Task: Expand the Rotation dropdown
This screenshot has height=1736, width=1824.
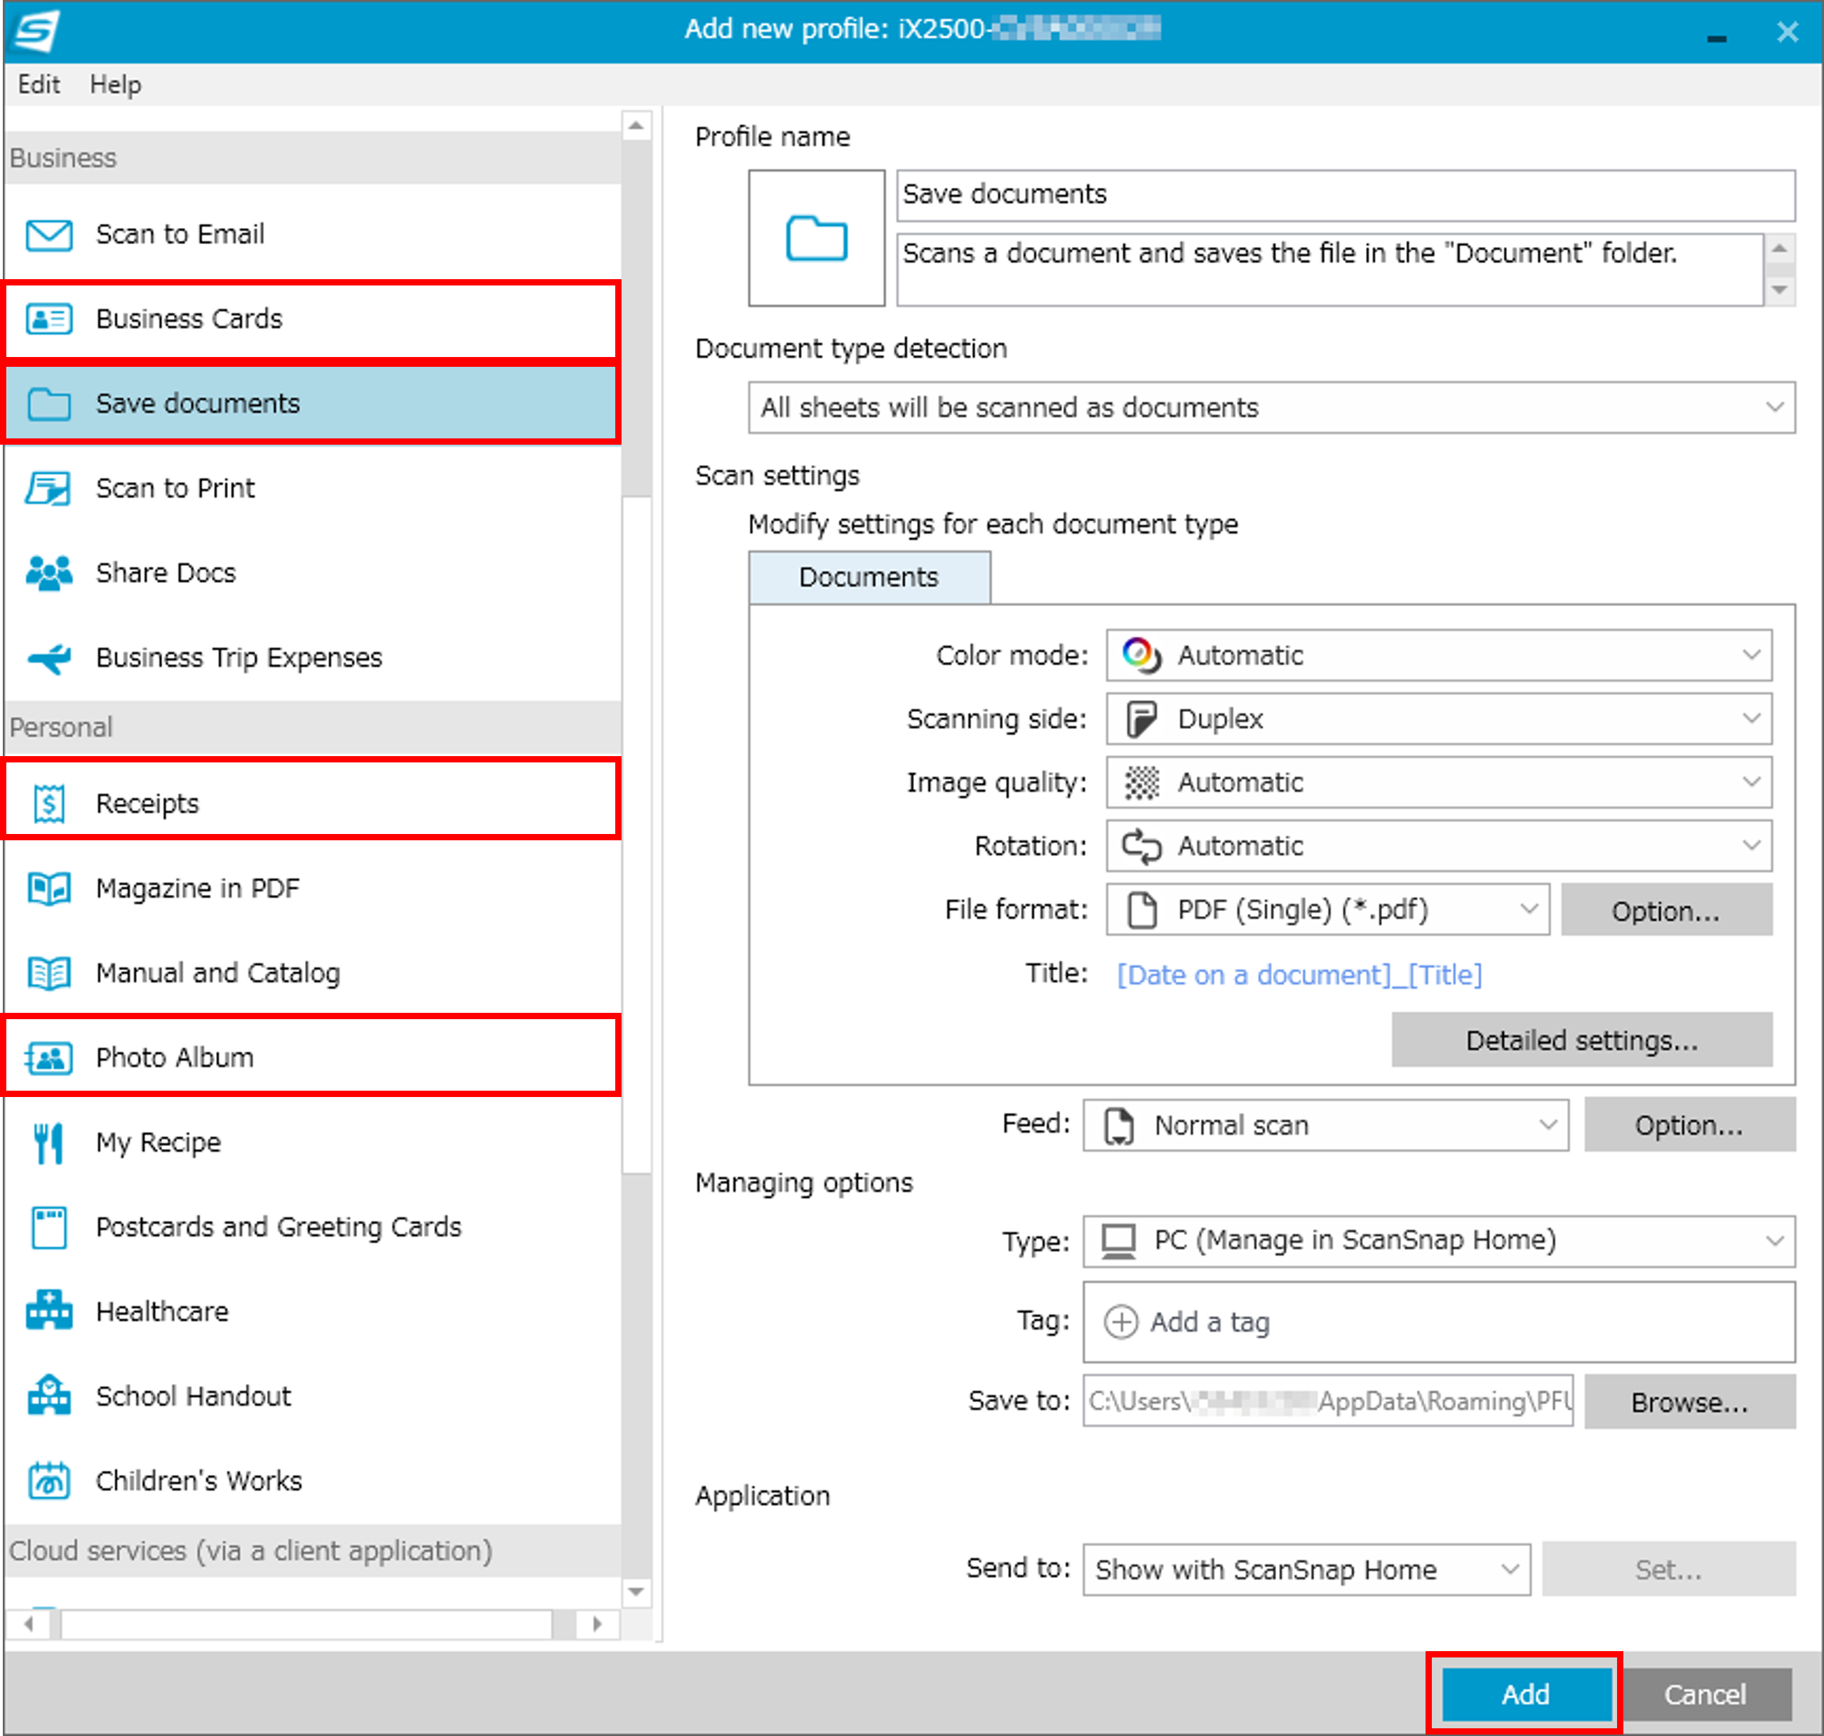Action: click(1439, 847)
